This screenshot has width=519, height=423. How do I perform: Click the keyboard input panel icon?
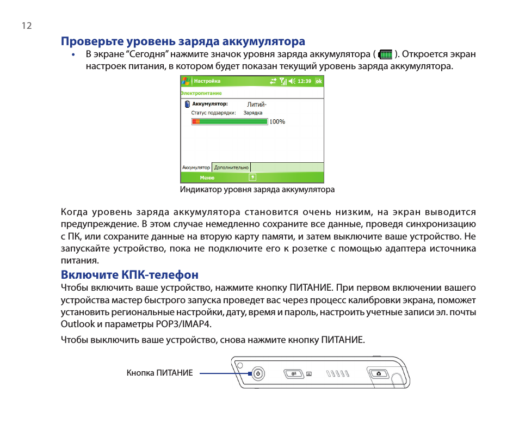coord(252,177)
